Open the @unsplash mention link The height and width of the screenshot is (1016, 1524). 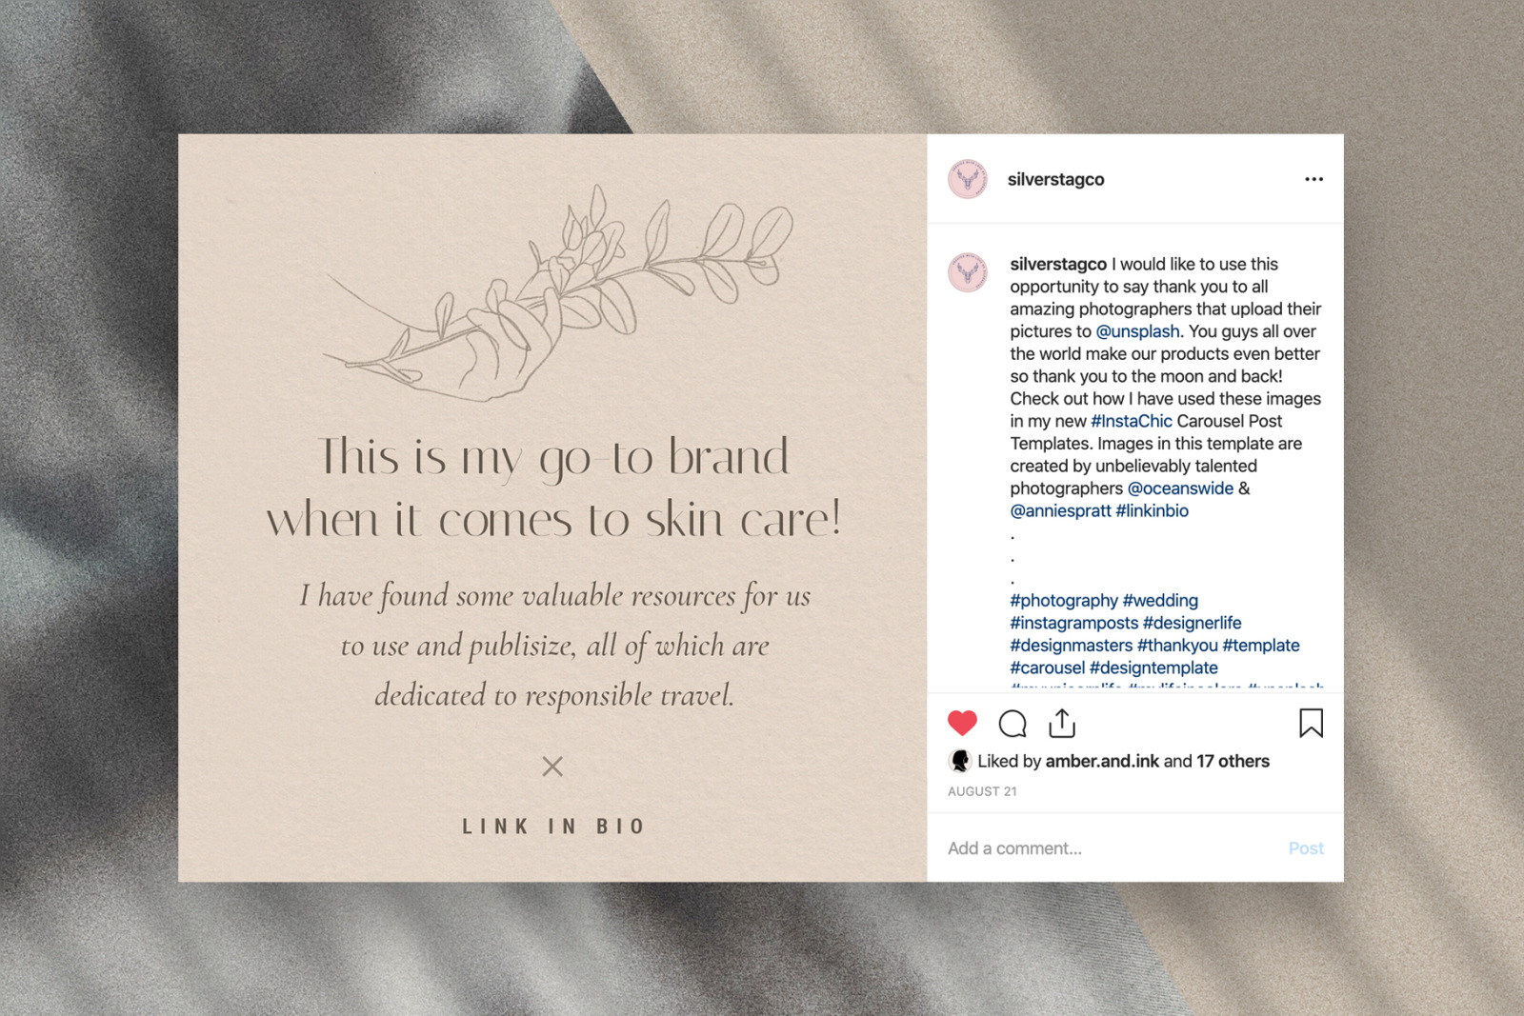point(1137,331)
